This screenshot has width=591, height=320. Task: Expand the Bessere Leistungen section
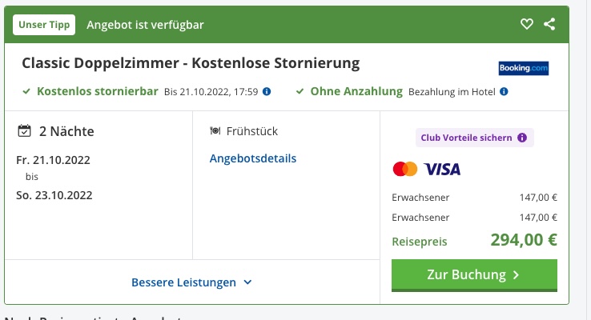[x=183, y=282]
